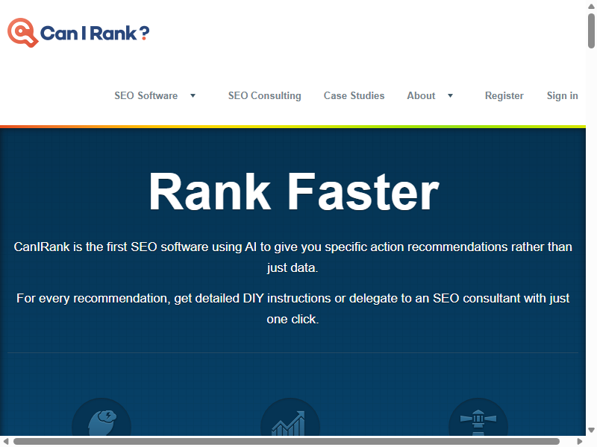
Task: Open the About menu item
Action: tap(421, 96)
